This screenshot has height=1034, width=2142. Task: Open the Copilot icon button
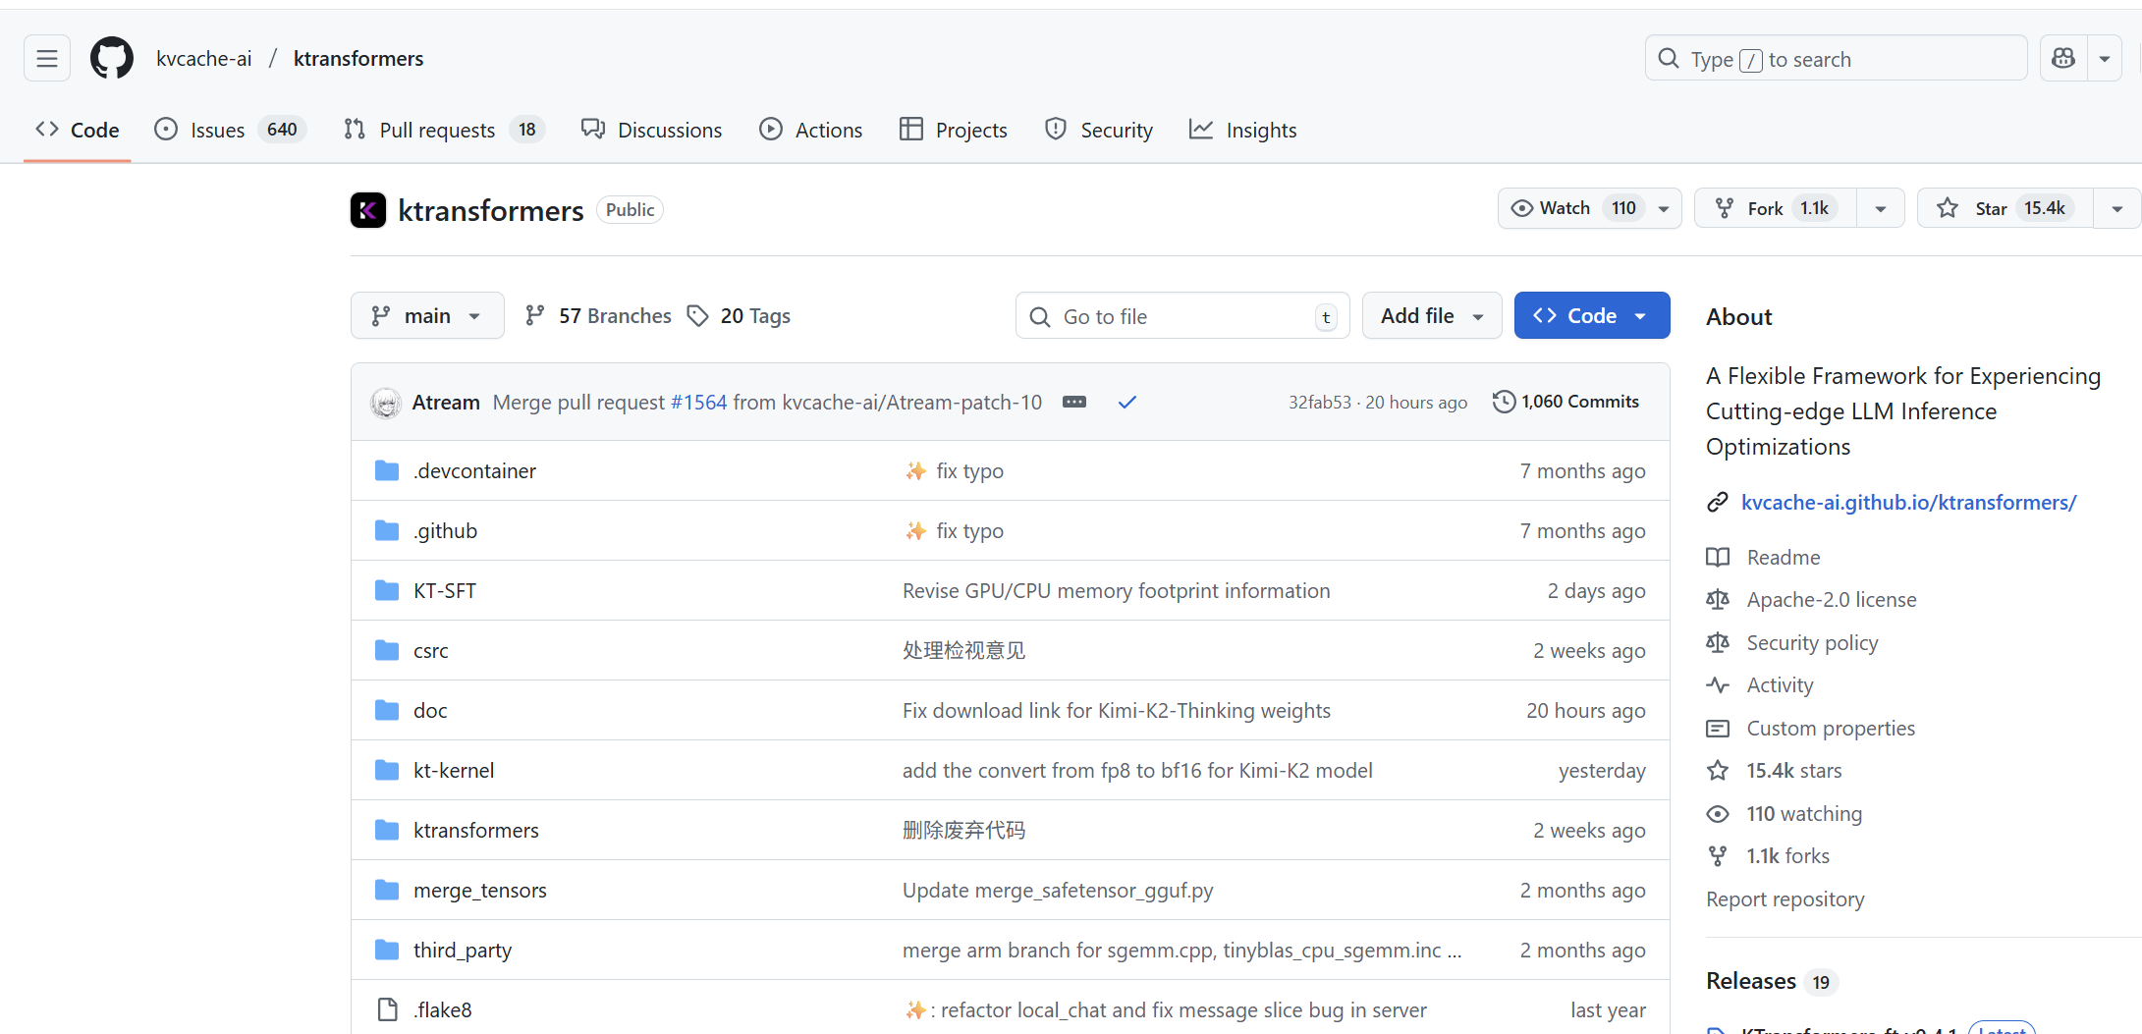[2063, 59]
